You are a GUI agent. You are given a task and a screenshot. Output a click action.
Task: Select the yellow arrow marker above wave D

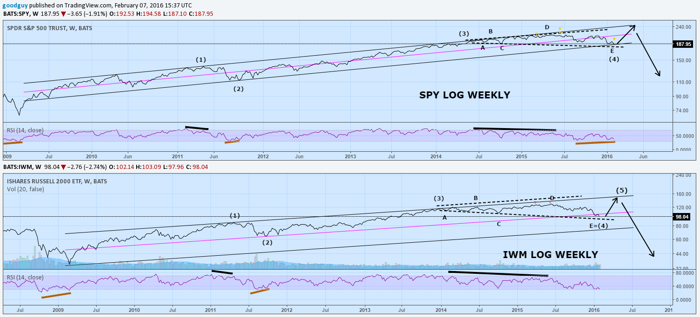click(560, 29)
